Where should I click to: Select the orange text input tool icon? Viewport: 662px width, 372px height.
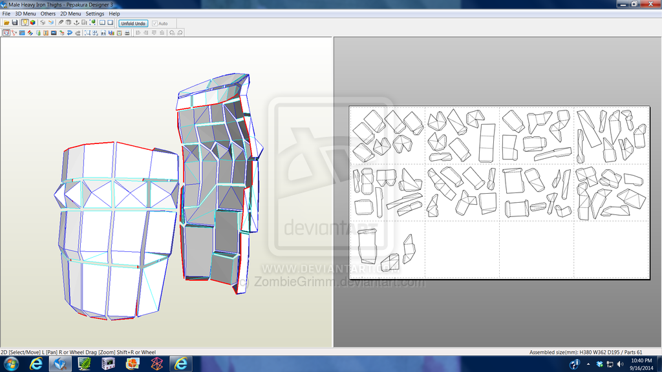(46, 32)
